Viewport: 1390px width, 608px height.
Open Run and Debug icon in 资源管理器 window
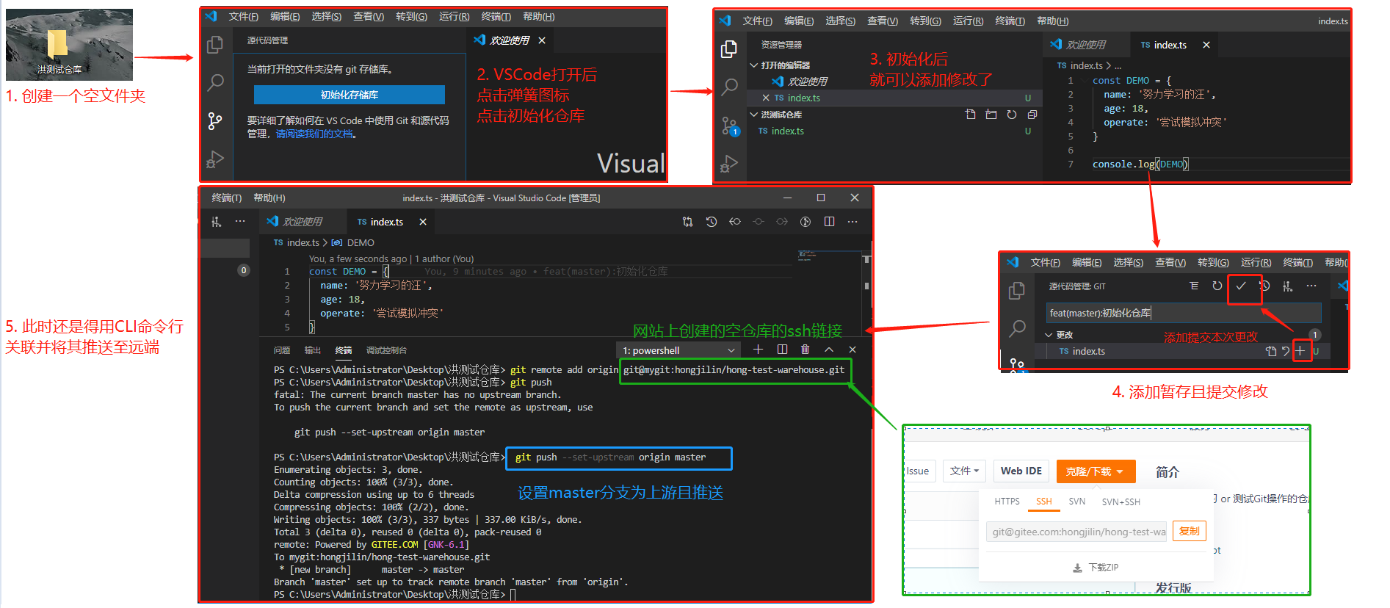click(729, 164)
